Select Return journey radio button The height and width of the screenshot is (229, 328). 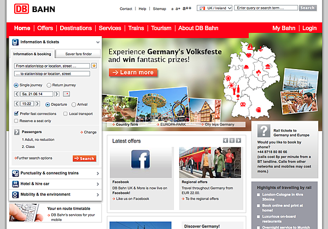49,85
